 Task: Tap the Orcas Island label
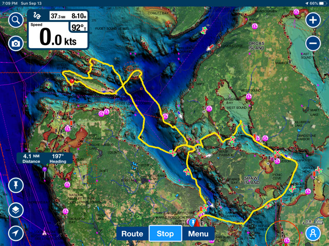(x=257, y=46)
